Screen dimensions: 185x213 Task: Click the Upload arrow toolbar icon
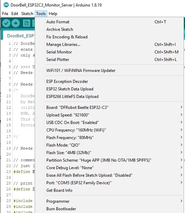tap(16, 23)
